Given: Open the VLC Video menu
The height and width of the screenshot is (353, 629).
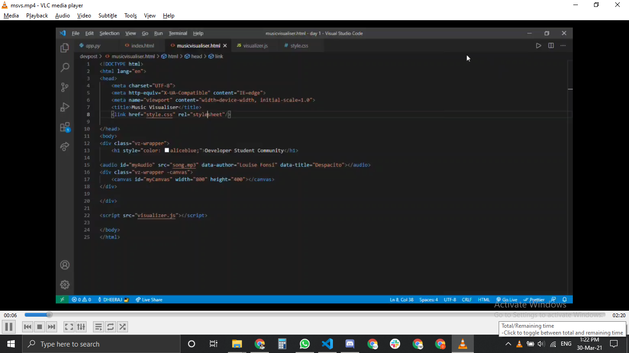Looking at the screenshot, I should tap(84, 16).
